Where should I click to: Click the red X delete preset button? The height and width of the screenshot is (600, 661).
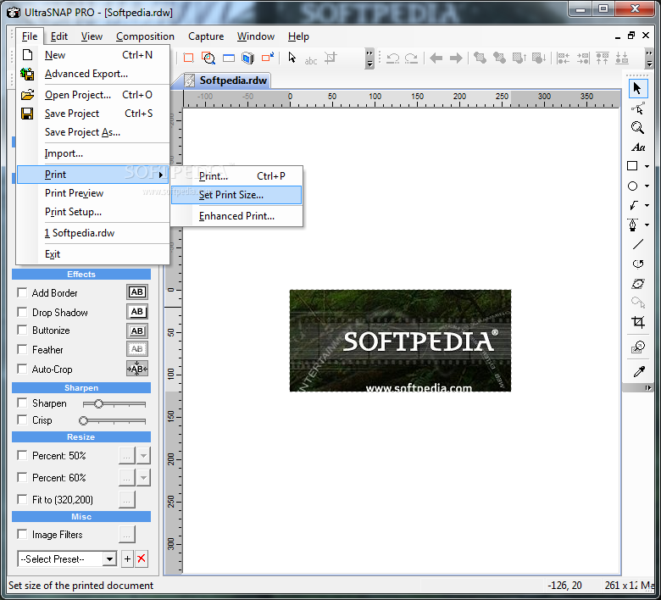click(142, 559)
